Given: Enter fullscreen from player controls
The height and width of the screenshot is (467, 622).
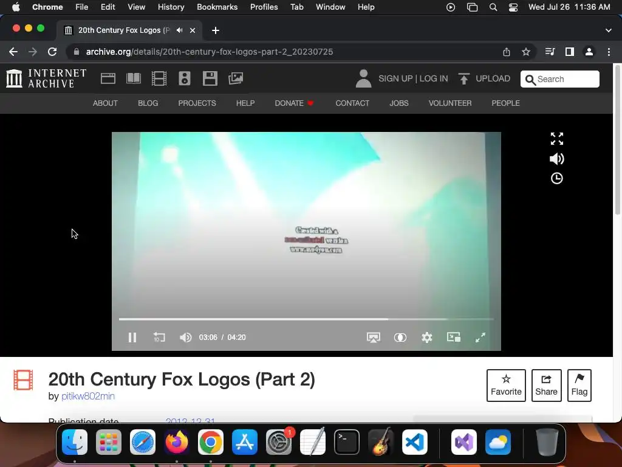Looking at the screenshot, I should [480, 337].
